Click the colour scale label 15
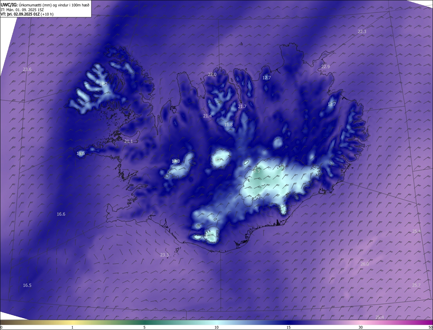The image size is (433, 330). pyautogui.click(x=289, y=327)
